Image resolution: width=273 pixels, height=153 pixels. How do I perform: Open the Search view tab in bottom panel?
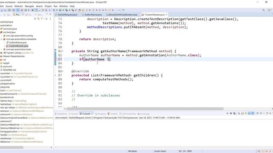coord(73,114)
